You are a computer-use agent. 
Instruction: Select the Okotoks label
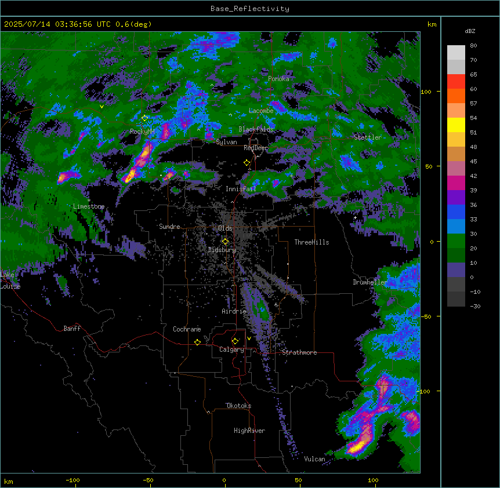(239, 406)
